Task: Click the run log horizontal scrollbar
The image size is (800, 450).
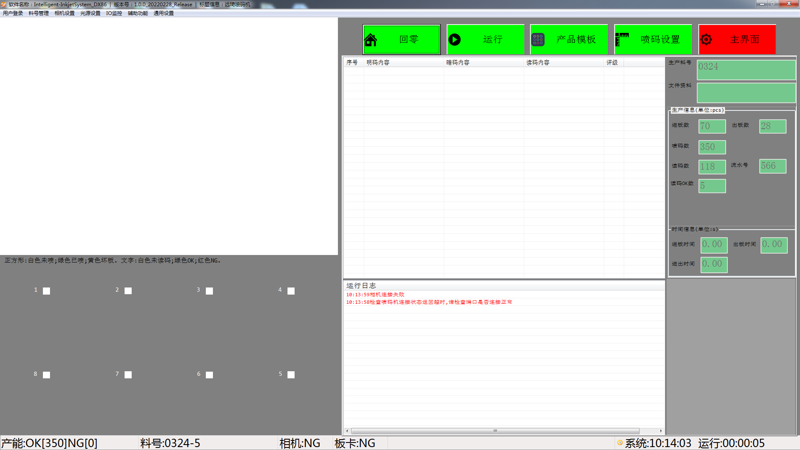Action: tap(495, 431)
